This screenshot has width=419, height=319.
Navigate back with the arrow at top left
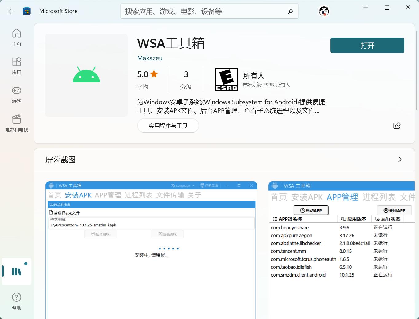tap(11, 11)
